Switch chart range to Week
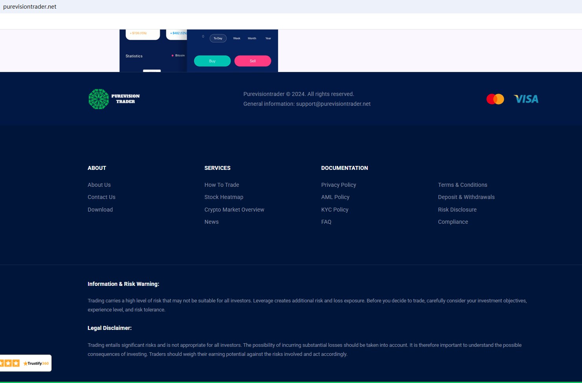 click(x=237, y=39)
